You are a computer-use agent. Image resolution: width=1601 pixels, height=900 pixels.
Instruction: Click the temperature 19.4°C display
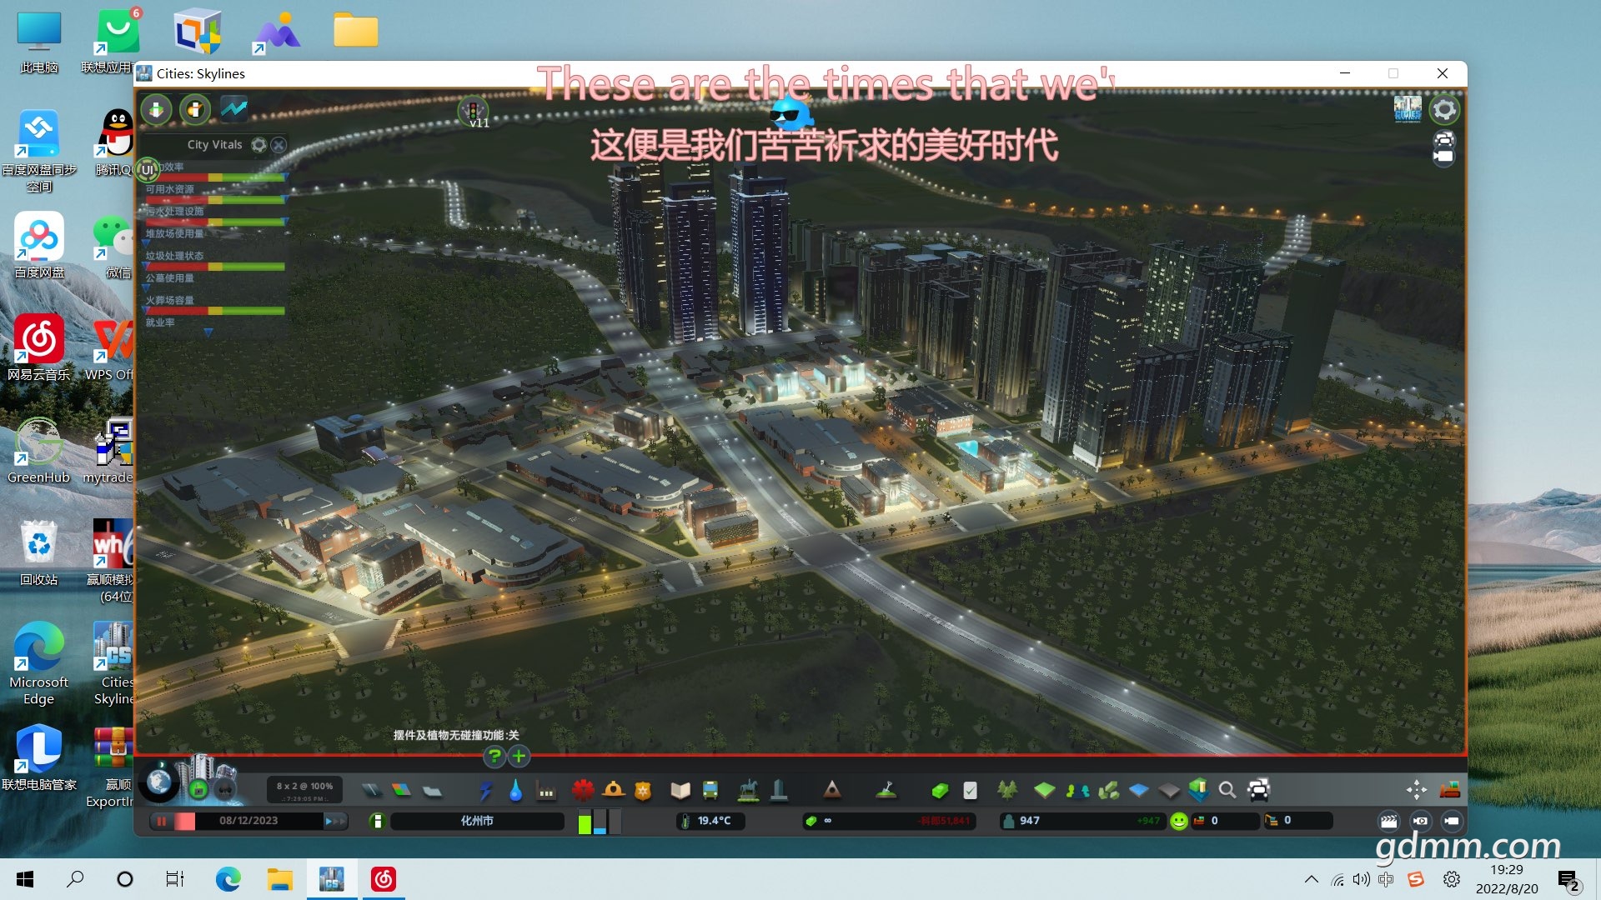pyautogui.click(x=710, y=821)
